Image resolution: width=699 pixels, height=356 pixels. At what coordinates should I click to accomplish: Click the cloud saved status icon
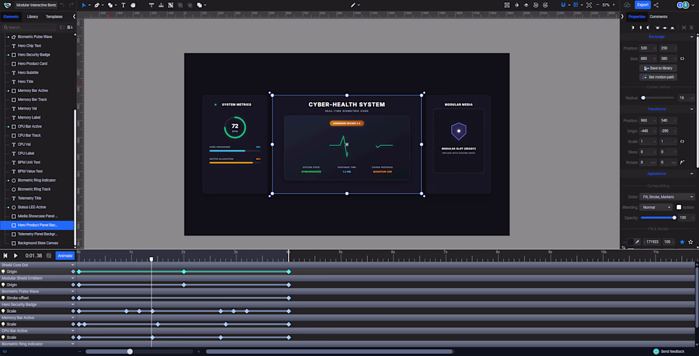pos(627,5)
